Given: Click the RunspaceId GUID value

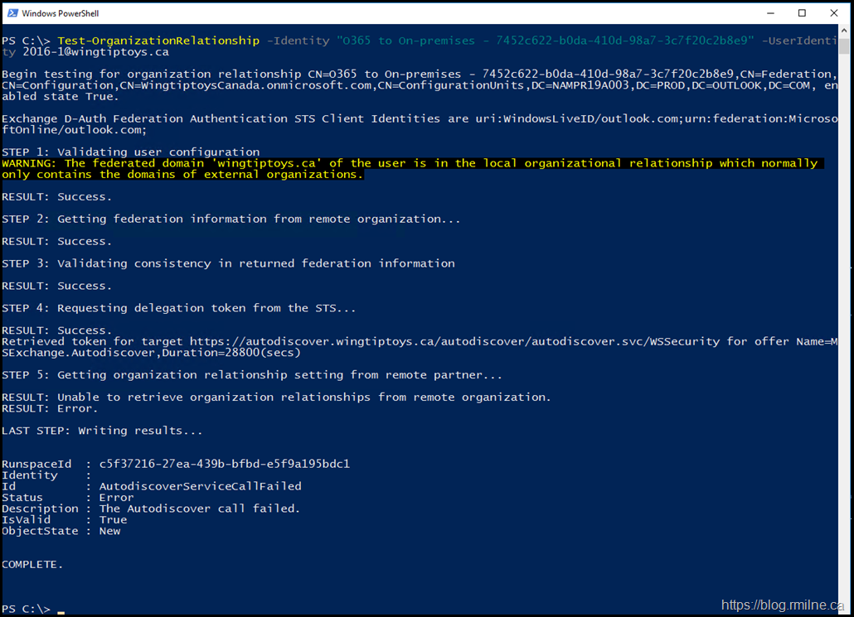Looking at the screenshot, I should [x=224, y=464].
